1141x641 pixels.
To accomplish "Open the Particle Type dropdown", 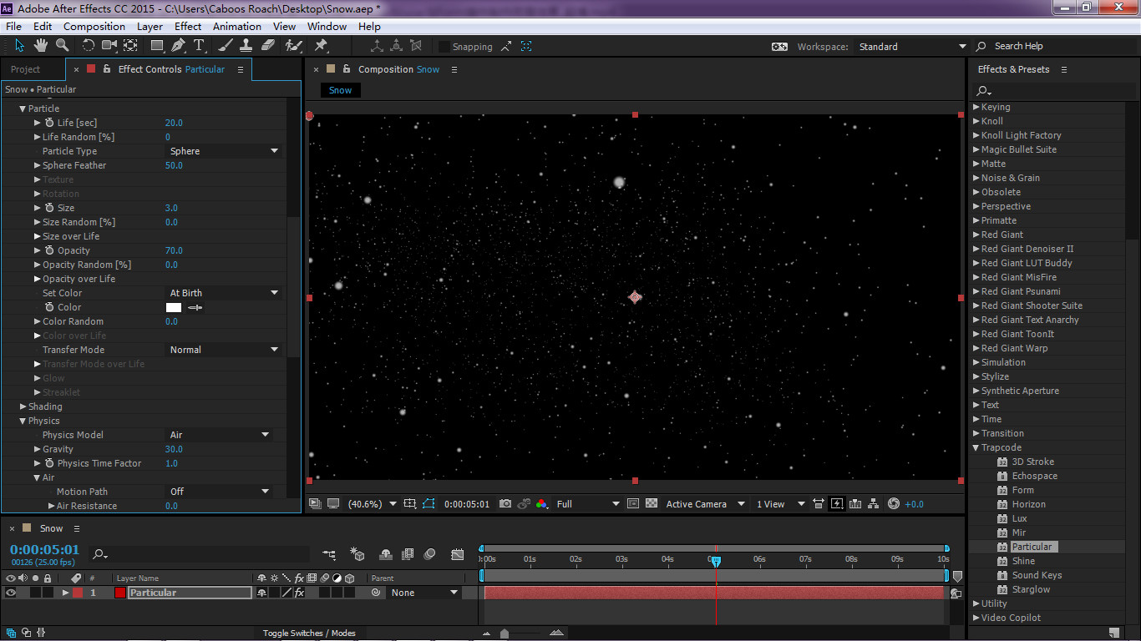I will tap(223, 151).
